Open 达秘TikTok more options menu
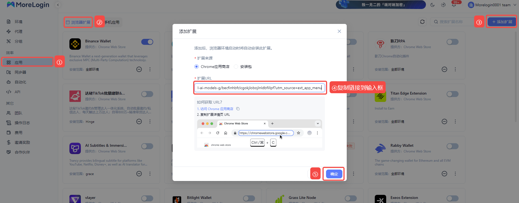Screen dimensions: 519x203 (150, 121)
